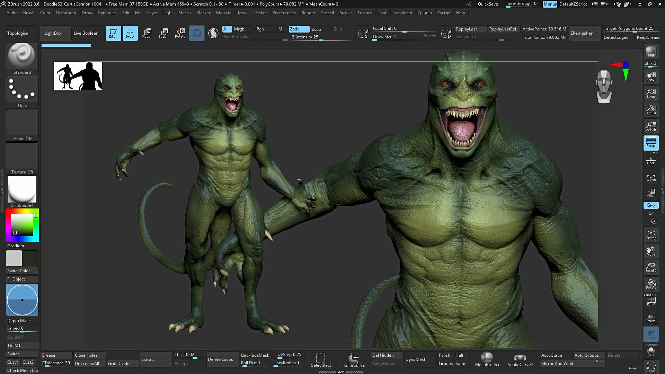Choose the MeshProject brush icon
Screen dimensions: 665x374
click(487, 359)
